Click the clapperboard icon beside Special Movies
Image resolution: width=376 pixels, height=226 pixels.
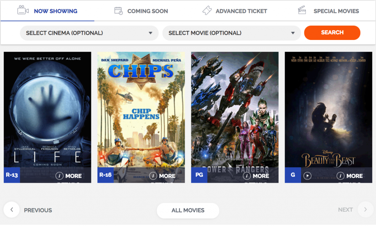302,10
